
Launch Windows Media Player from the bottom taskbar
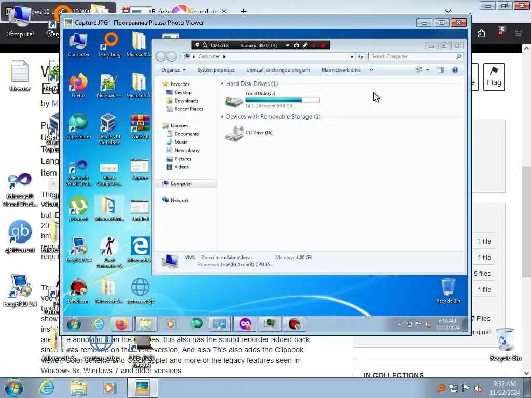(109, 388)
